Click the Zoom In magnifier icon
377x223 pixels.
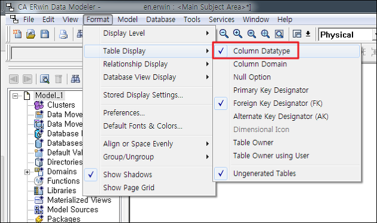click(x=238, y=34)
